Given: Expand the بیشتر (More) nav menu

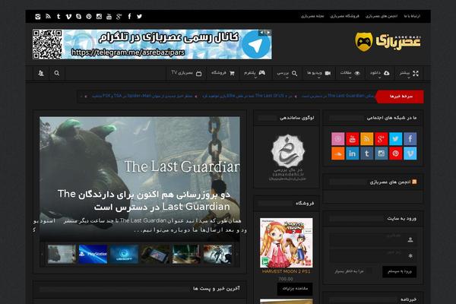Looking at the screenshot, I should (409, 73).
